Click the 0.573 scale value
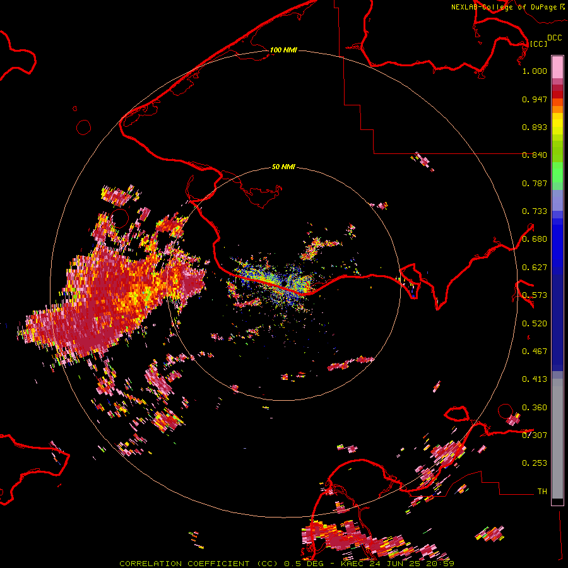The width and height of the screenshot is (568, 568). click(535, 295)
